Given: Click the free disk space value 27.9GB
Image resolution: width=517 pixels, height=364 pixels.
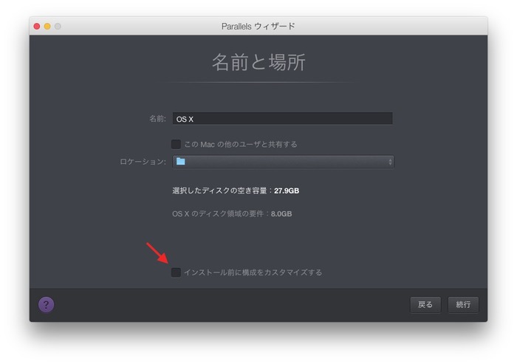Looking at the screenshot, I should pyautogui.click(x=287, y=190).
